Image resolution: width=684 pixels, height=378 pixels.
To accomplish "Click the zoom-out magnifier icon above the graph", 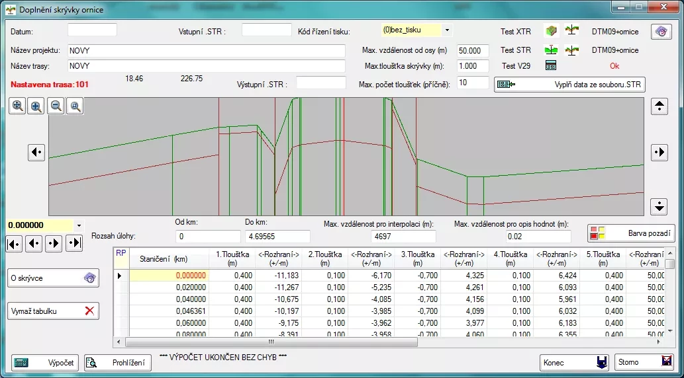I will [56, 106].
